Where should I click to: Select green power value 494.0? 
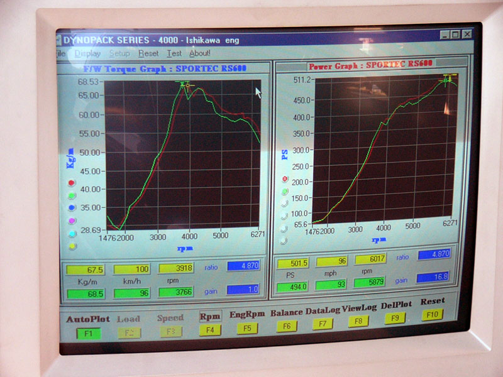coord(292,287)
